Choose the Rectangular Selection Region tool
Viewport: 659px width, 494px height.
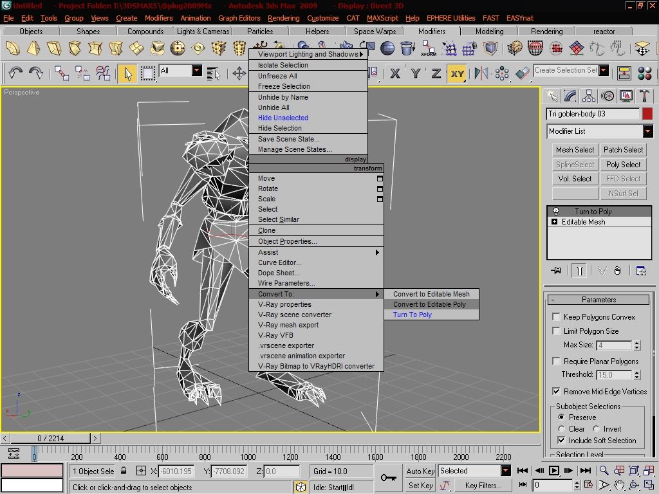pyautogui.click(x=147, y=73)
